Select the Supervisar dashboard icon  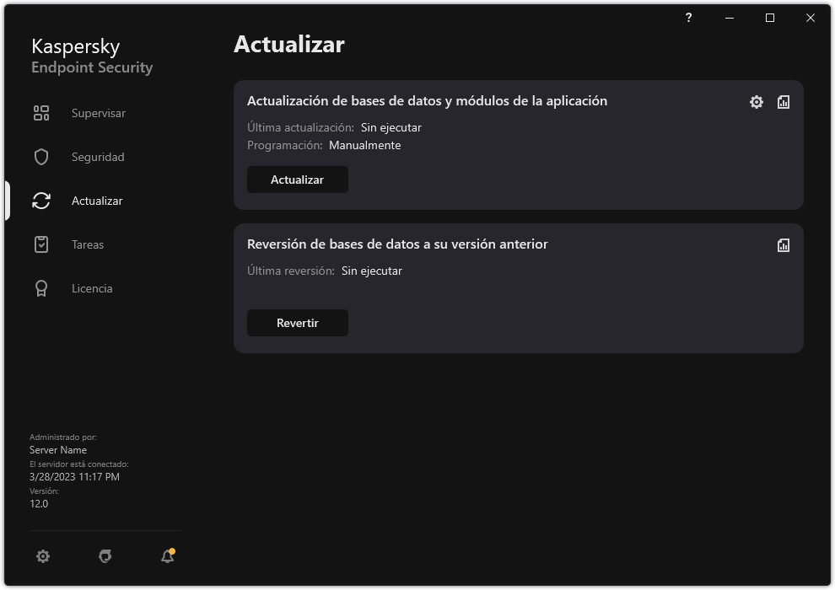40,112
